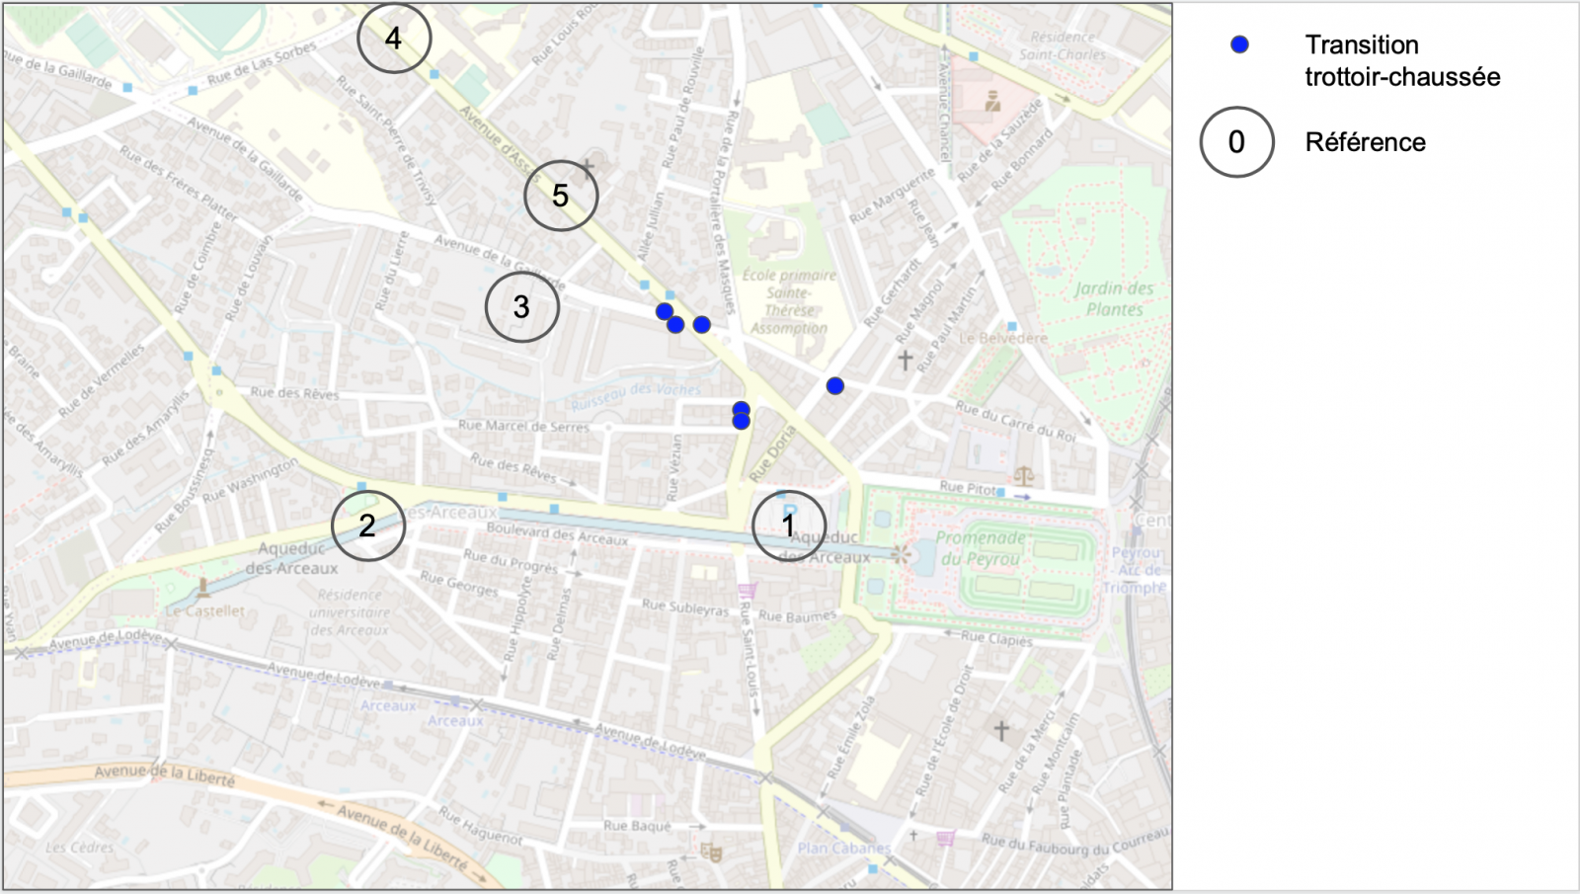Viewport: 1580px width, 894px height.
Task: Click the blue dot in the Transition legend
Action: [1239, 44]
